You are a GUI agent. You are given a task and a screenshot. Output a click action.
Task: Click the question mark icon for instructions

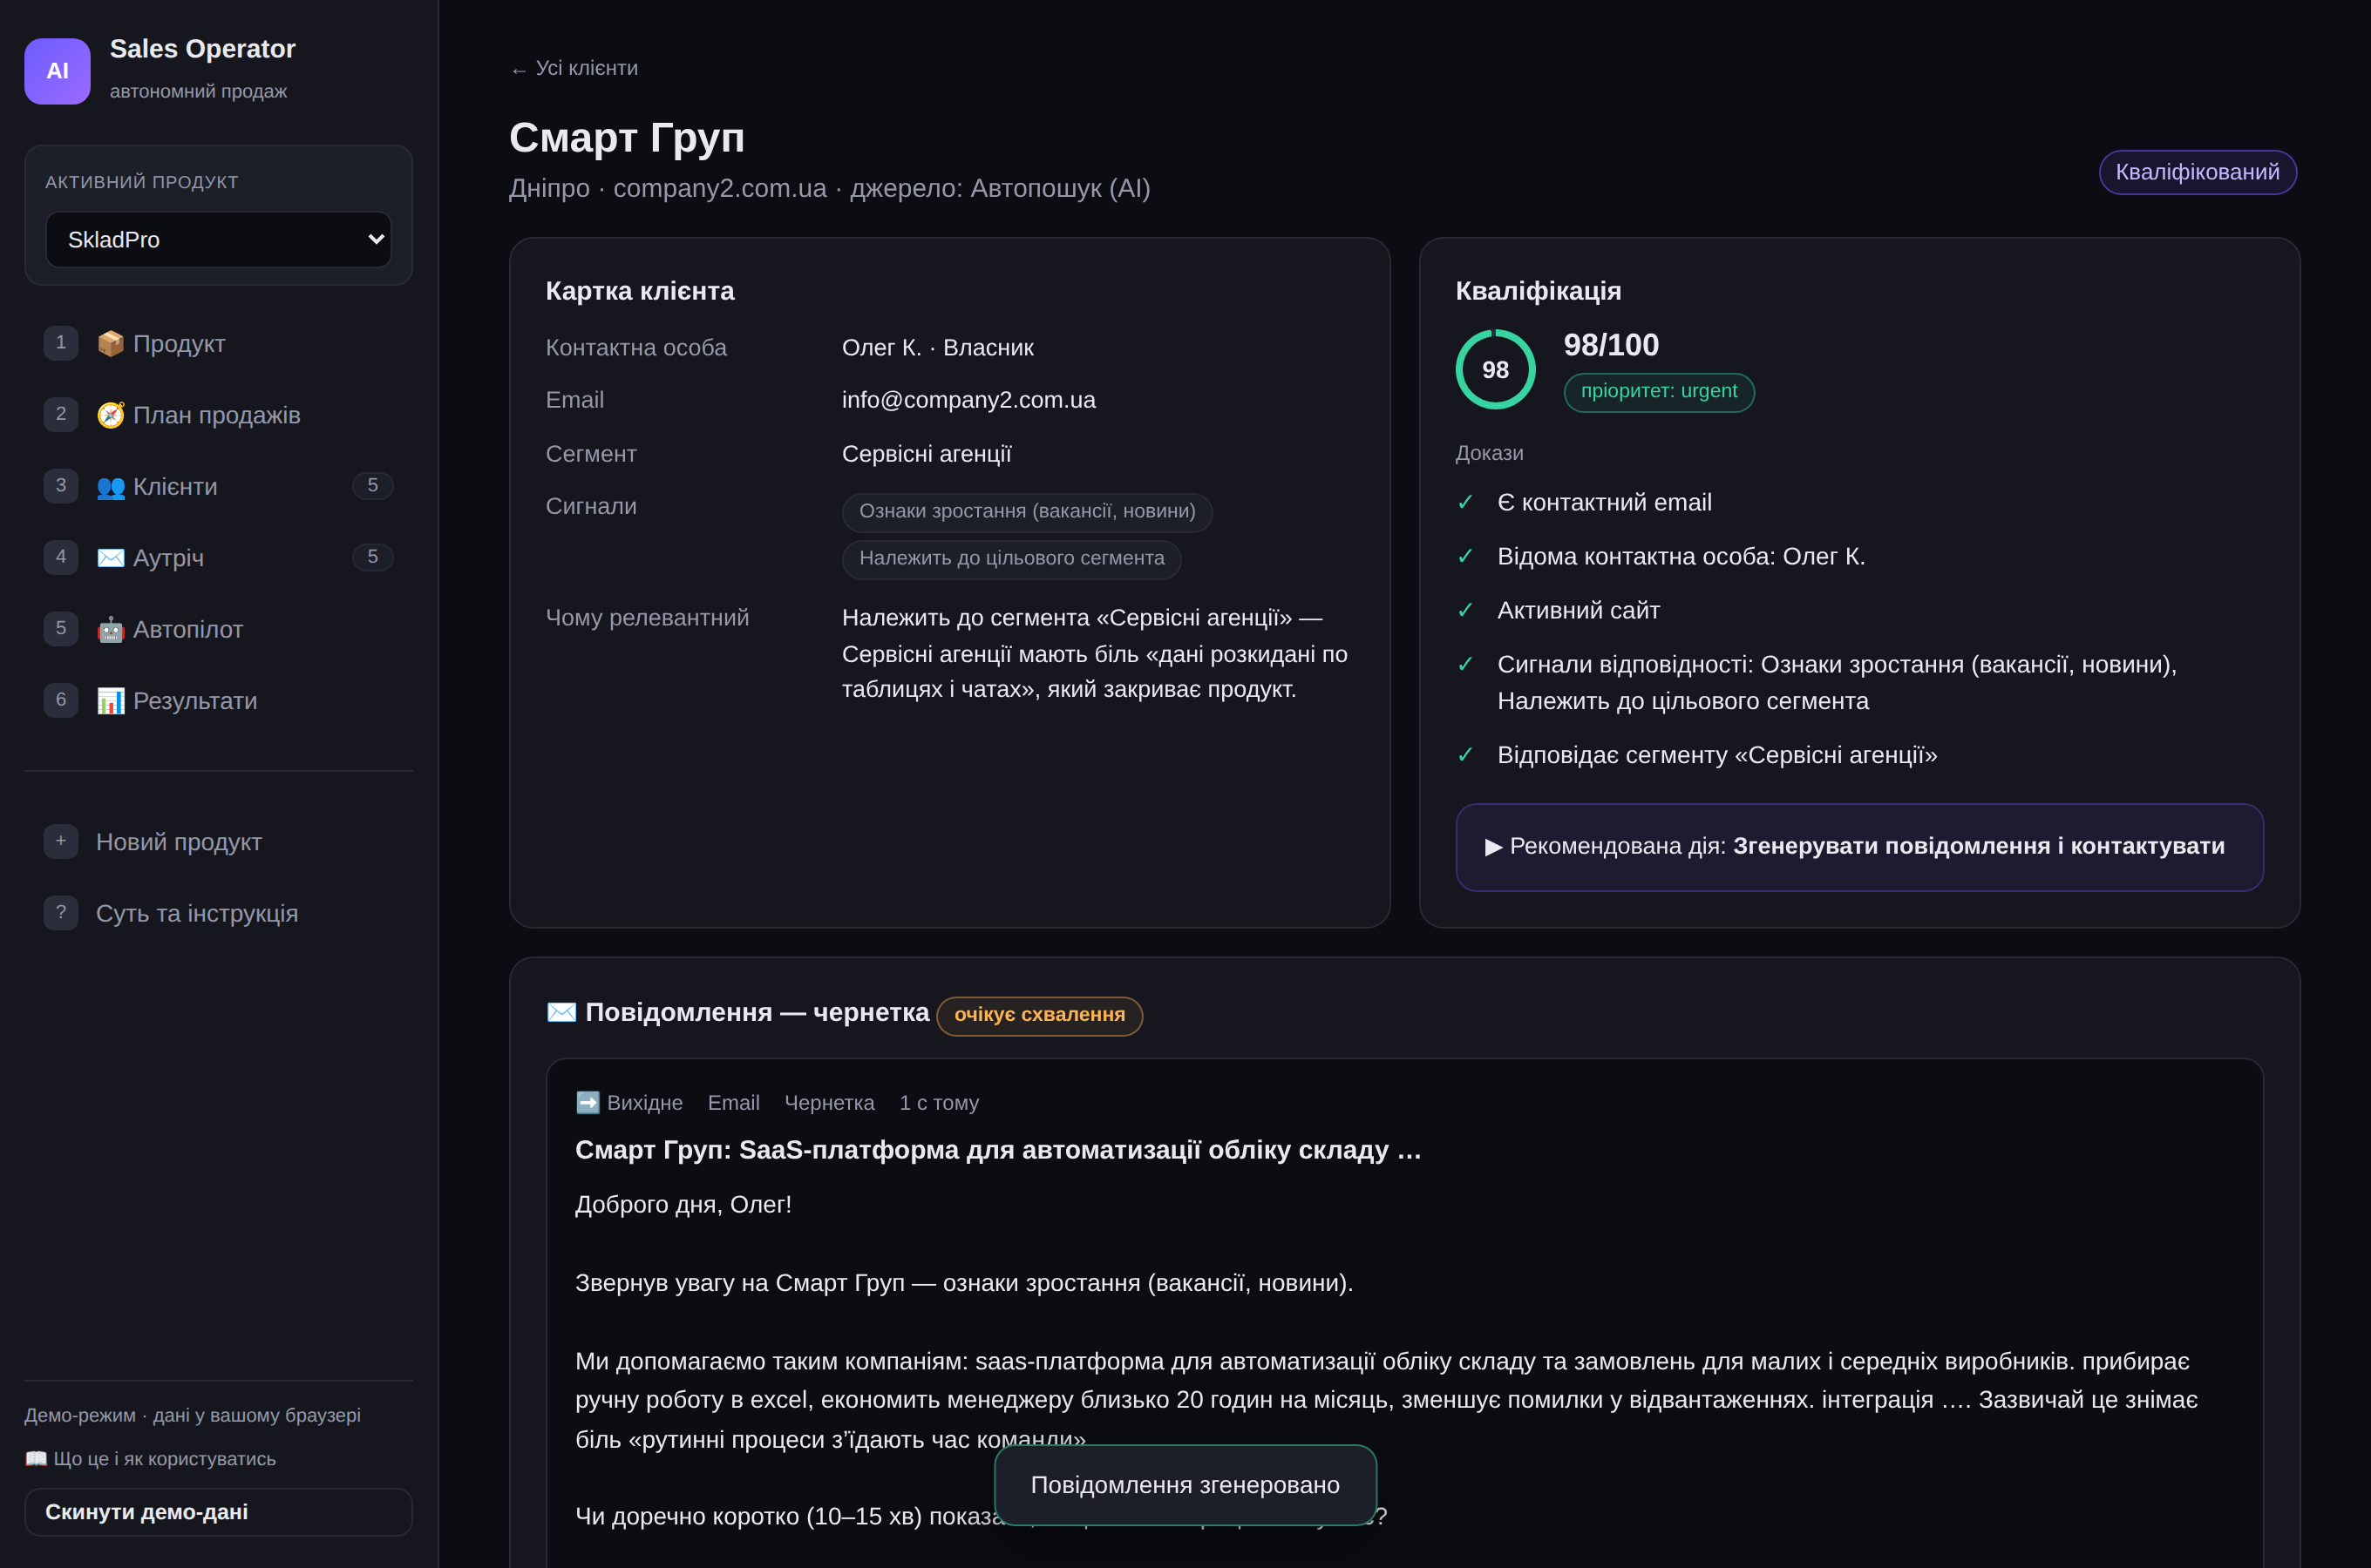tap(61, 913)
